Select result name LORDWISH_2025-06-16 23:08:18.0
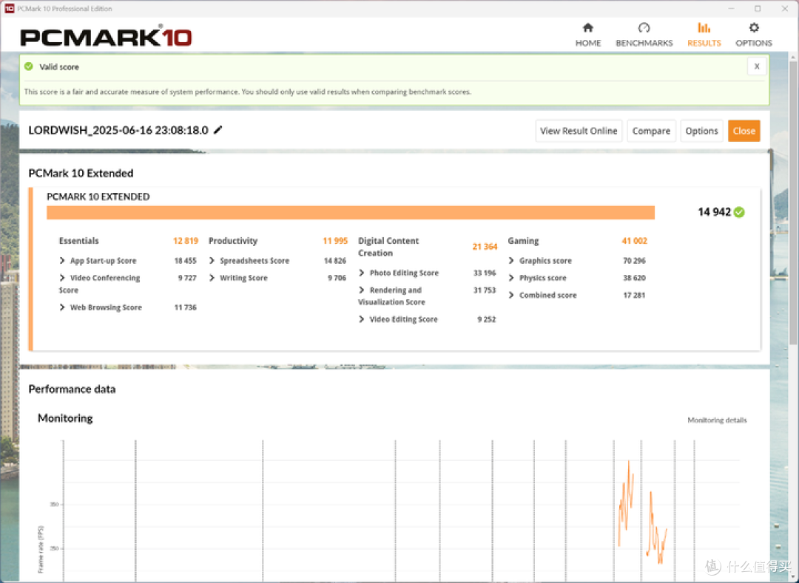799x583 pixels. [x=118, y=130]
